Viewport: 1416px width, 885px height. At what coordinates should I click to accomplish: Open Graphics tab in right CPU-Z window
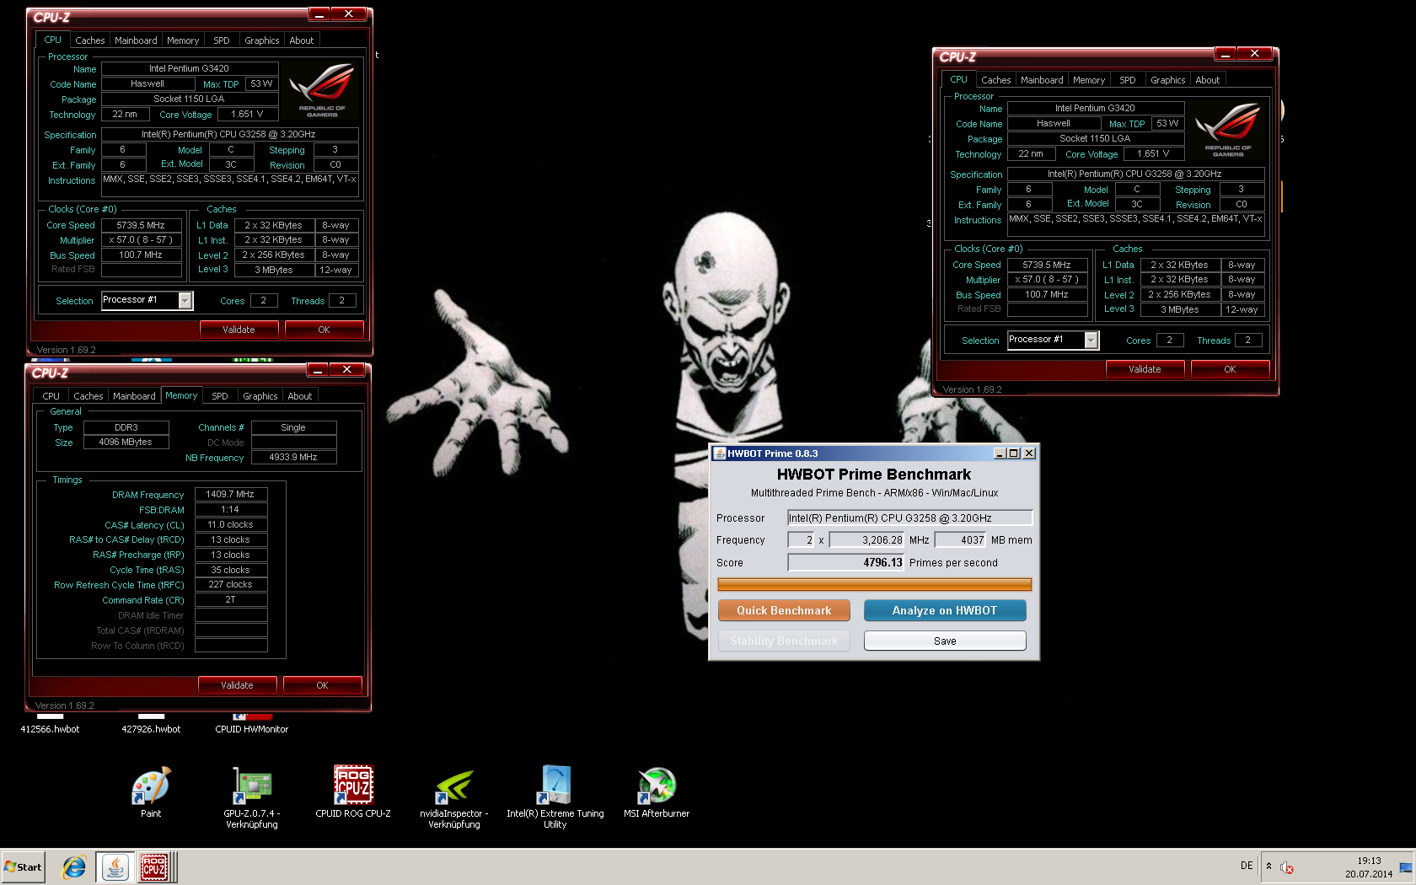(1168, 80)
